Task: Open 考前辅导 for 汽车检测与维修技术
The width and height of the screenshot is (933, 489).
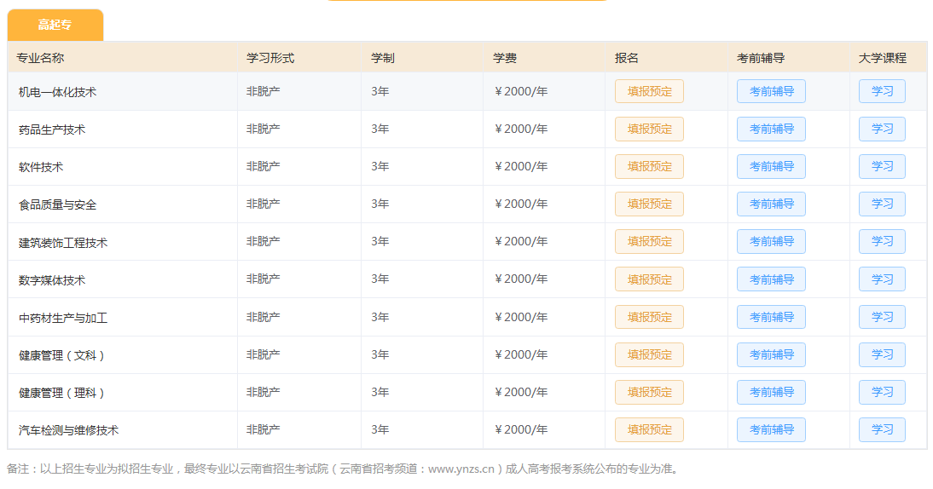Action: tap(771, 429)
